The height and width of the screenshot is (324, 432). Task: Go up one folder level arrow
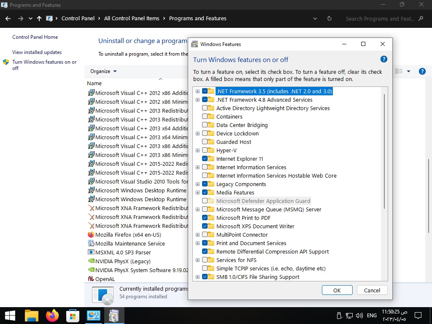tap(39, 19)
